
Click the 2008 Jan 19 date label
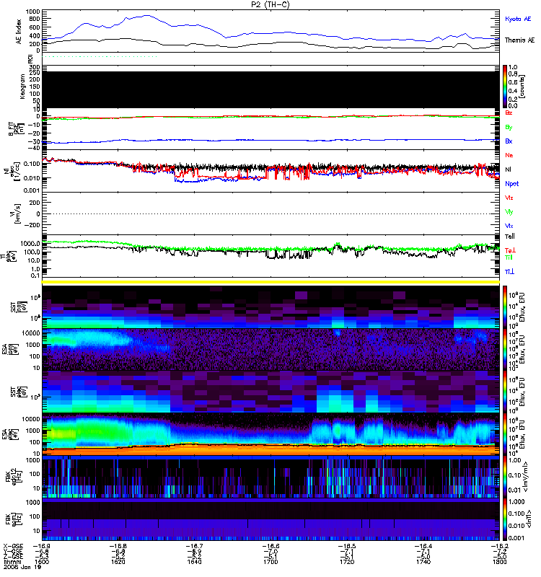point(22,567)
